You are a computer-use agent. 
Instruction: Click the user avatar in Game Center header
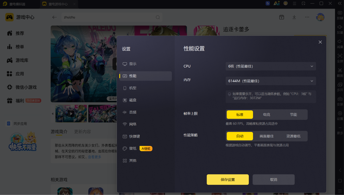pos(320,17)
